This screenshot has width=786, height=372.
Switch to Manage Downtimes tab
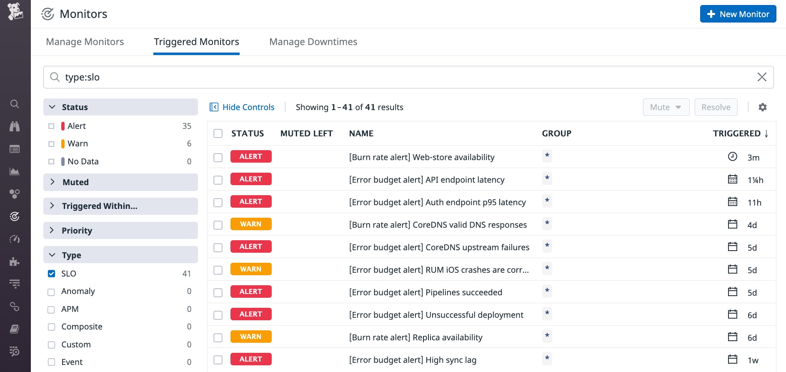point(313,42)
